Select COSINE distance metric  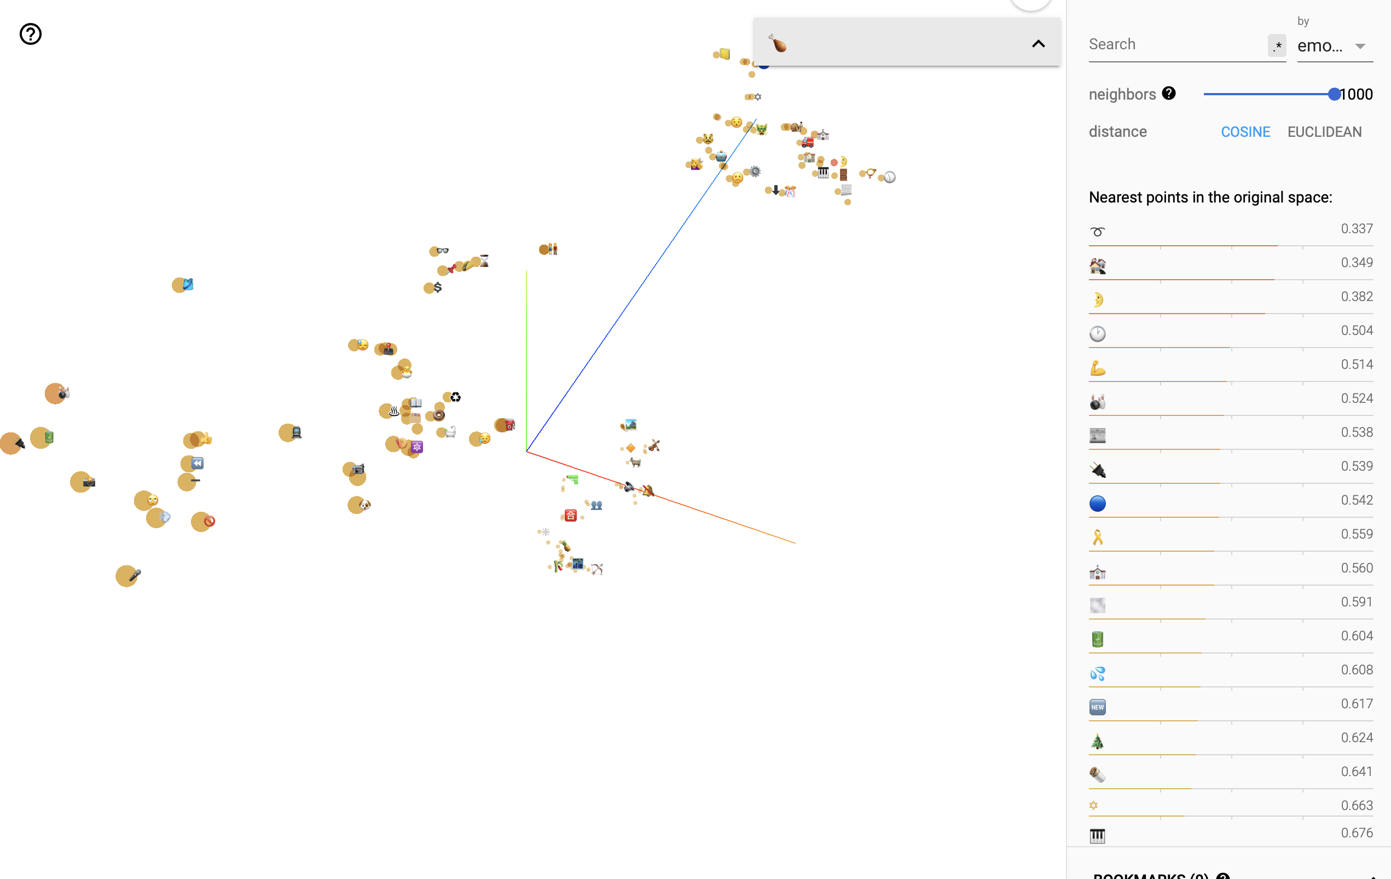coord(1245,132)
